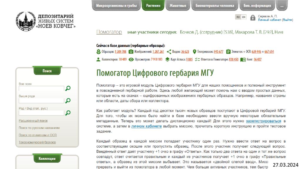Viewport: 301px width, 169px height.
Task: Click the eye icon next to 'Просмотров'
Action: pos(131,60)
